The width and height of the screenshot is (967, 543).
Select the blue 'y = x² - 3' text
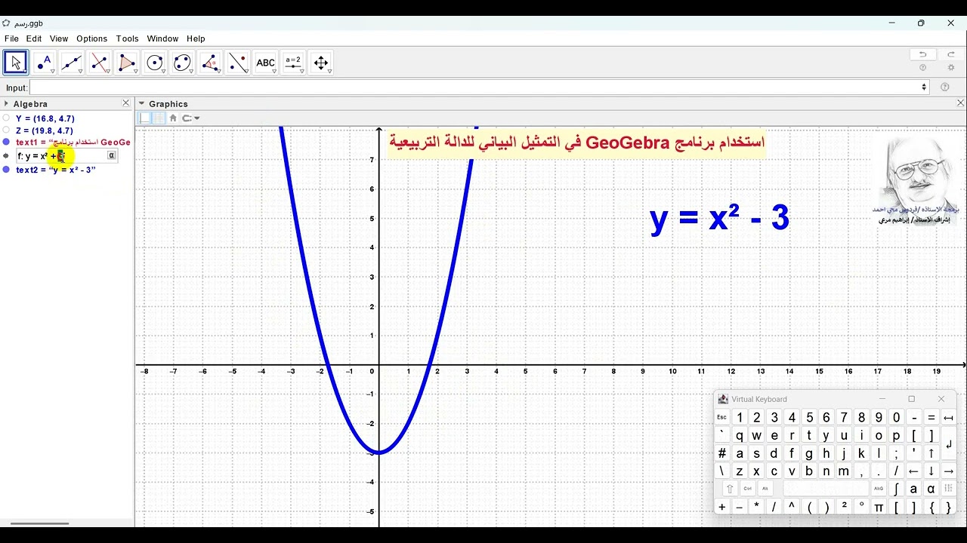click(x=719, y=218)
